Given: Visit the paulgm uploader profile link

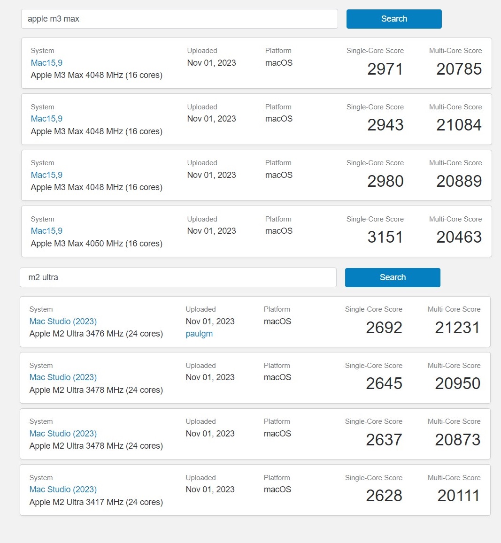Looking at the screenshot, I should 199,334.
